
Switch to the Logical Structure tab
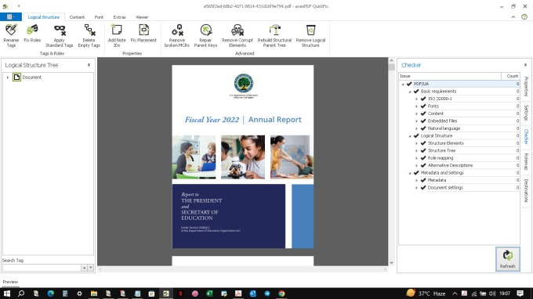click(44, 17)
